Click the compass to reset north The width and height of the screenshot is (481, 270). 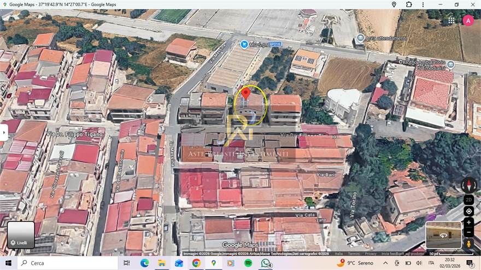pyautogui.click(x=468, y=185)
